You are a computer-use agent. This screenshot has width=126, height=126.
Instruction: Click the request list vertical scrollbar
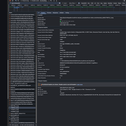36,89
